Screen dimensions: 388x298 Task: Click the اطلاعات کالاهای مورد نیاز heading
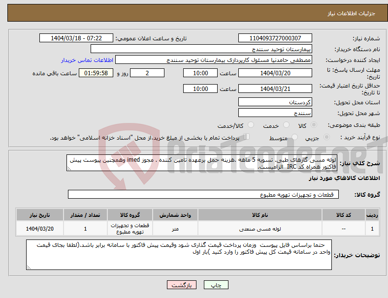pos(344,178)
